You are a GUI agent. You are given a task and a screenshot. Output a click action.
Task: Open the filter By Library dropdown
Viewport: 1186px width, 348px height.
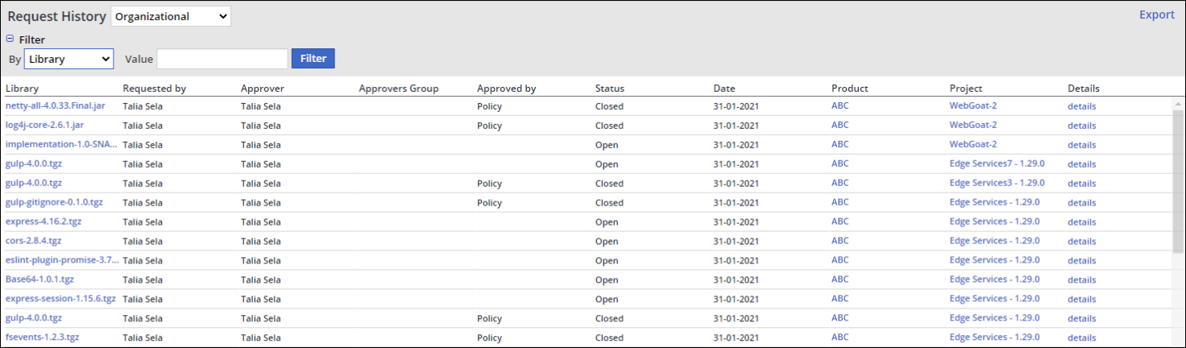coord(69,59)
